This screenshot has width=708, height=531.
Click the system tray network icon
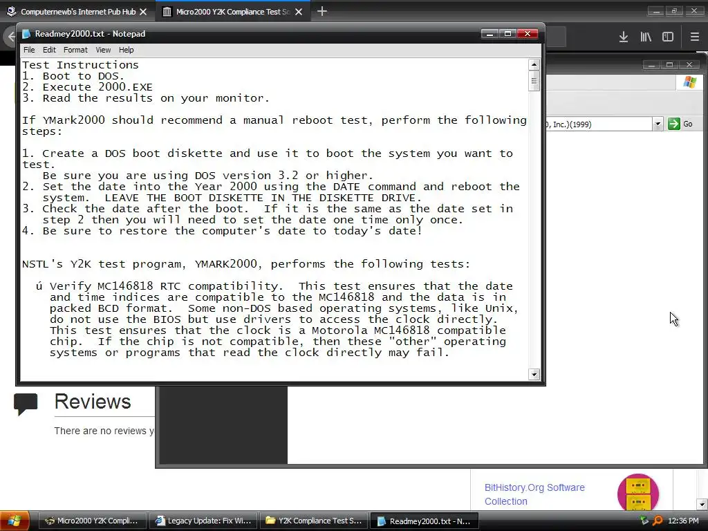[x=645, y=521]
